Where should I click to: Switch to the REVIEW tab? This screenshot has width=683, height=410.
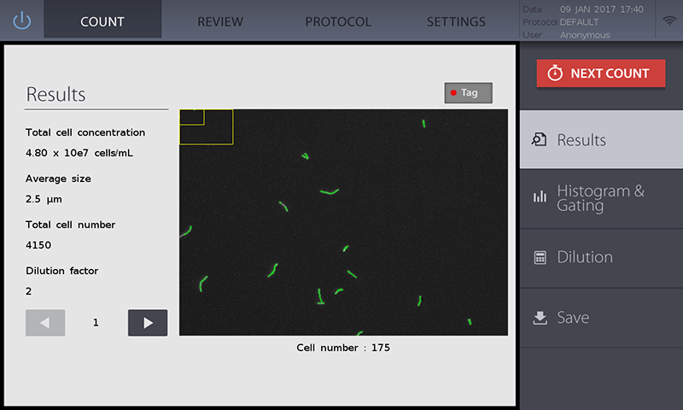point(220,21)
